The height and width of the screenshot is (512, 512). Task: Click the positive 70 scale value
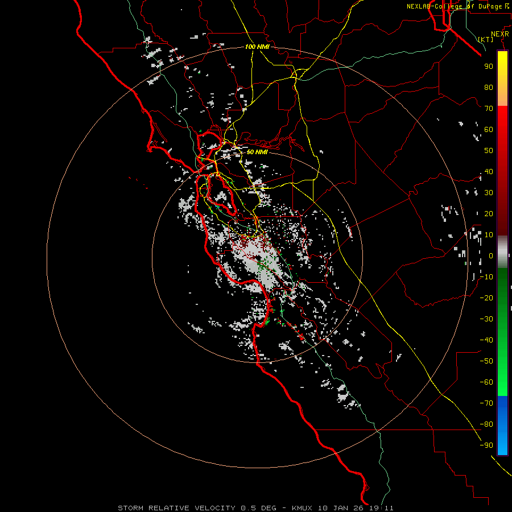tap(489, 109)
